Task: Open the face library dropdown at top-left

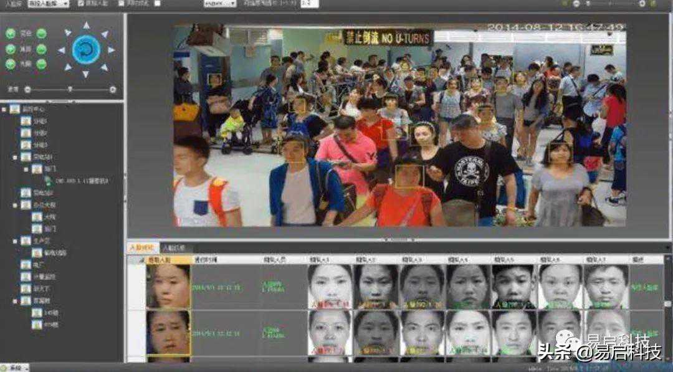Action: point(47,3)
